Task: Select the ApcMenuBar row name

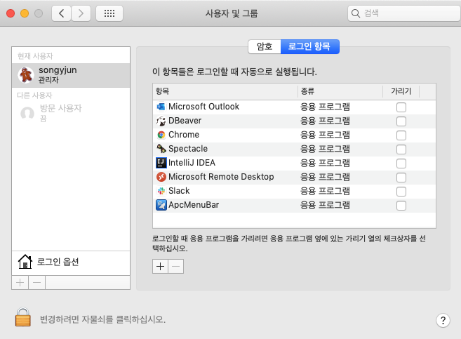Action: 194,205
